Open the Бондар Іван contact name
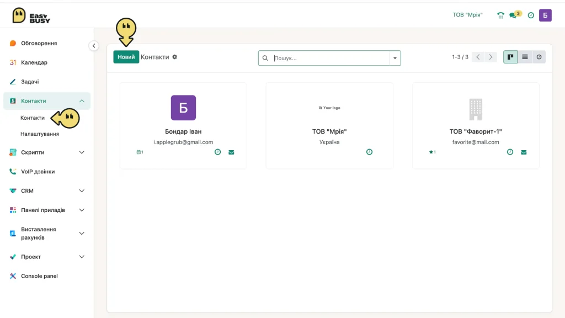Screen dimensions: 565x318 183,131
